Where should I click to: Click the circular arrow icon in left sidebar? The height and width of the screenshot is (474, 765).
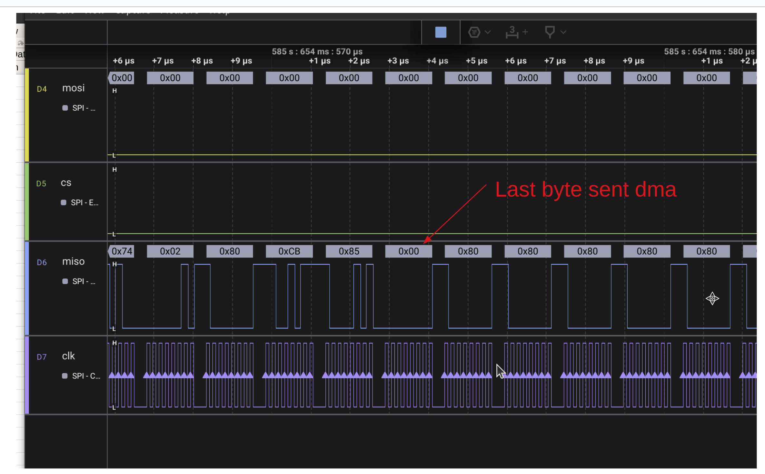pyautogui.click(x=20, y=42)
